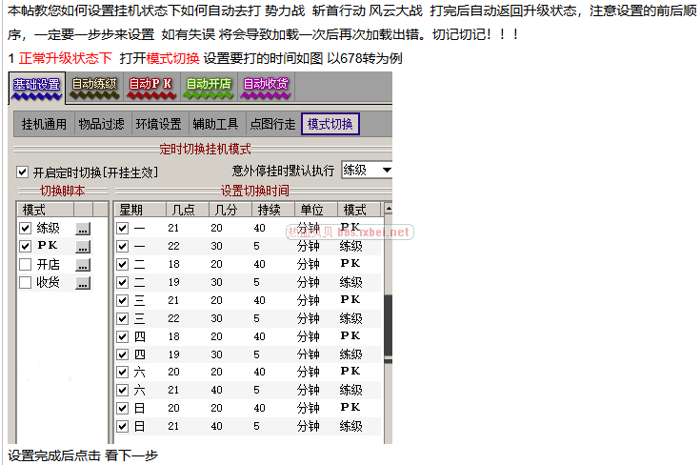Click the 星期 column header
The height and width of the screenshot is (465, 700).
tap(131, 210)
